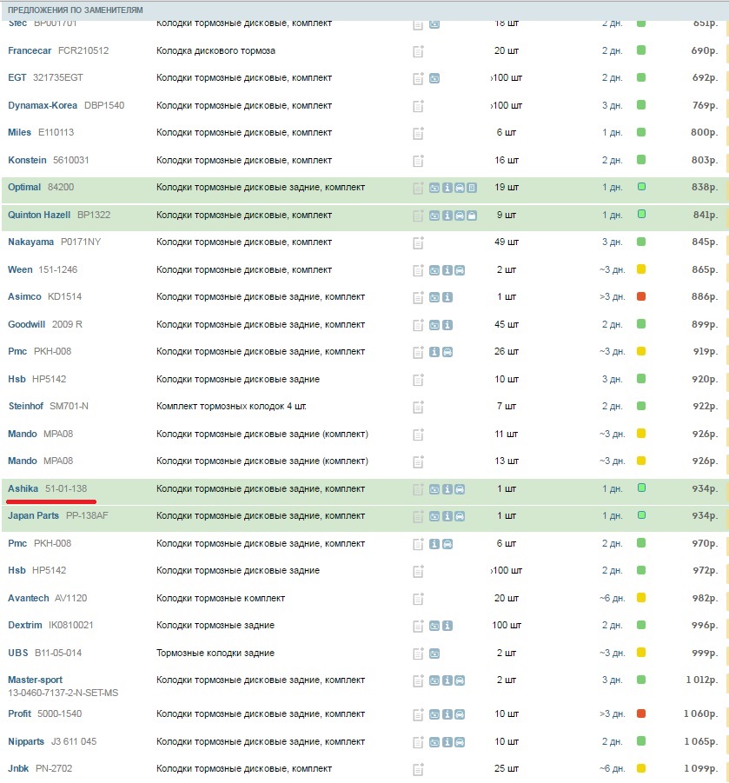
Task: Select article number DBP1540
Action: coord(104,105)
